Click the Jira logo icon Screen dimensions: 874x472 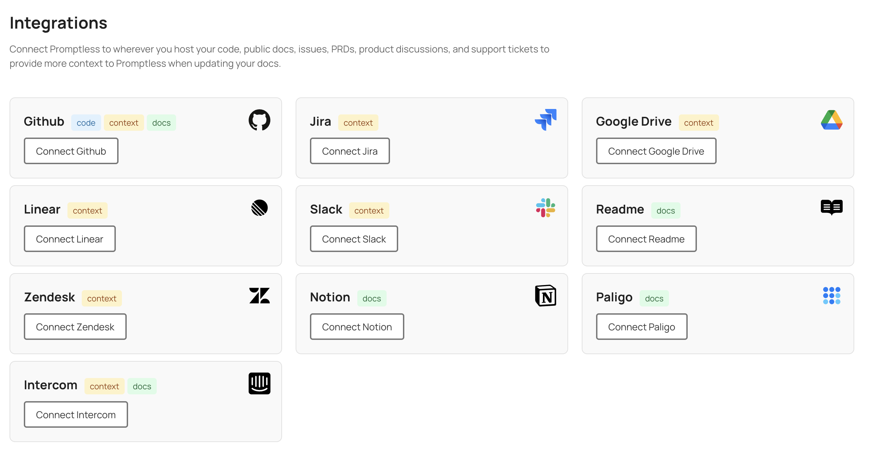pyautogui.click(x=546, y=119)
